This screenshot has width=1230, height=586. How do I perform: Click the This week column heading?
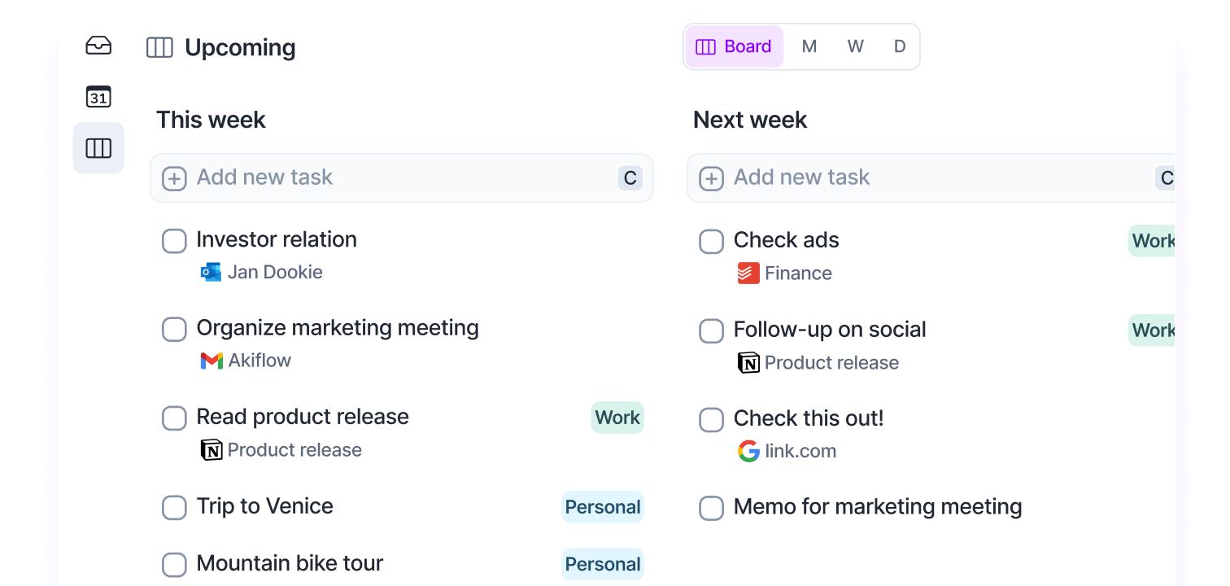pyautogui.click(x=211, y=120)
